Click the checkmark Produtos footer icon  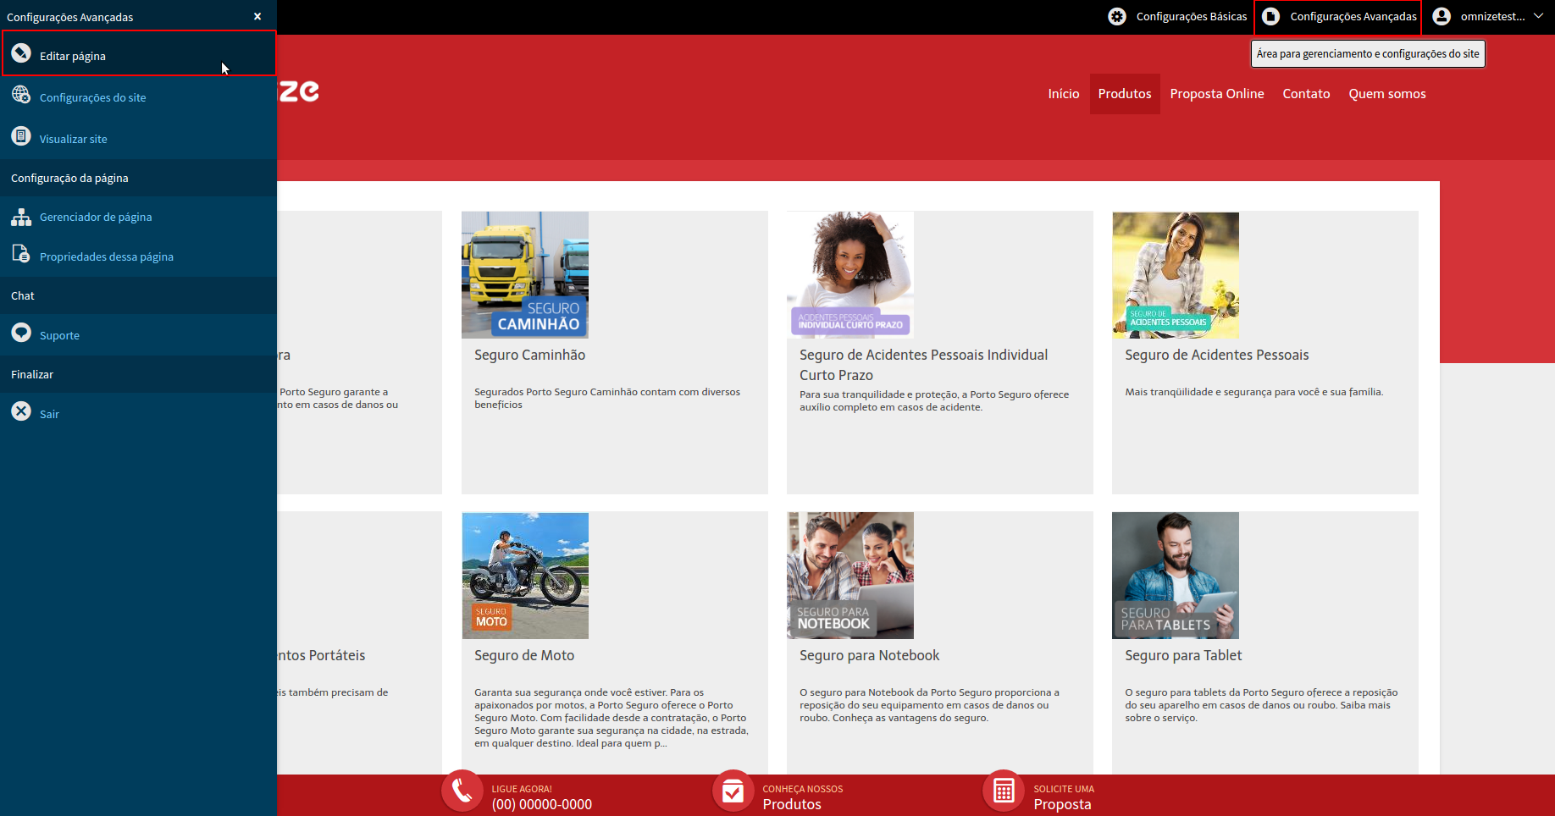tap(733, 791)
